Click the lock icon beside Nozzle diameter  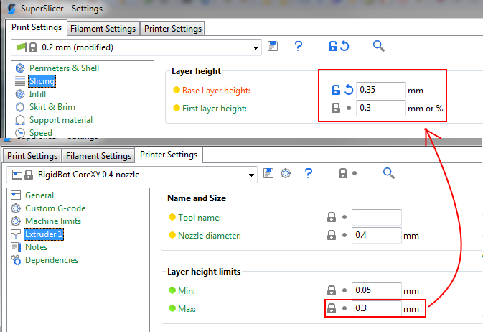pyautogui.click(x=332, y=235)
